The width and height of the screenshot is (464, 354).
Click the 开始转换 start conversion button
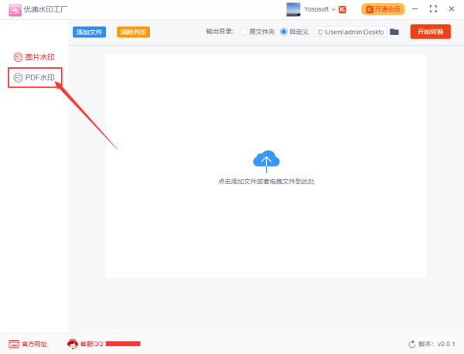(x=430, y=32)
